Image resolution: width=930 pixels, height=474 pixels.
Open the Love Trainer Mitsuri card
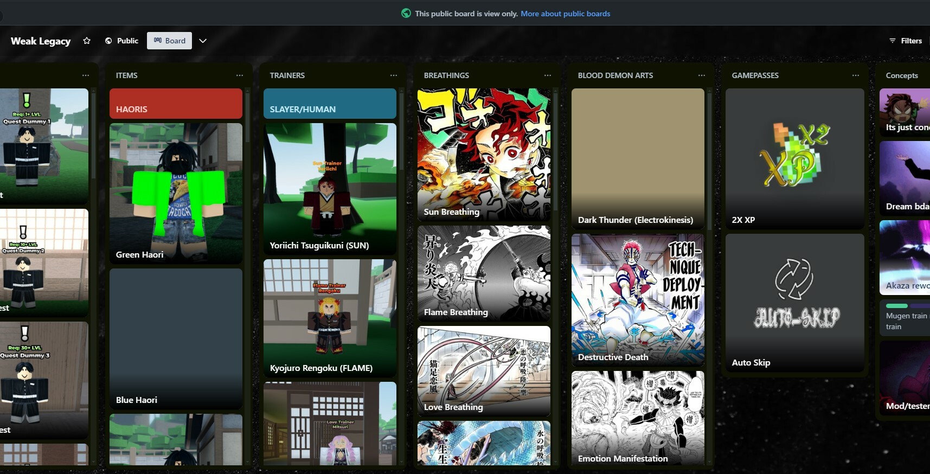click(330, 424)
